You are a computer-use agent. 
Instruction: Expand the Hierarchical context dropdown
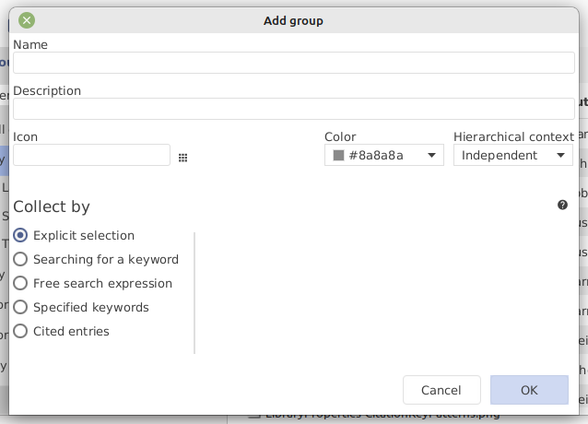[x=512, y=156]
